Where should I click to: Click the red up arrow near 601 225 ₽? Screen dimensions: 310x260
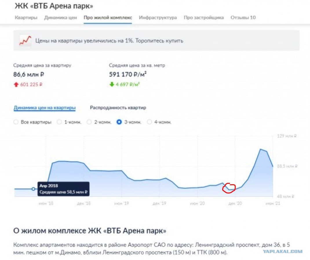point(16,85)
